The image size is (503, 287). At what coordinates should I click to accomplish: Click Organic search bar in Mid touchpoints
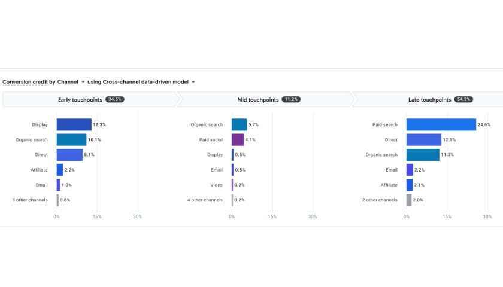[240, 124]
